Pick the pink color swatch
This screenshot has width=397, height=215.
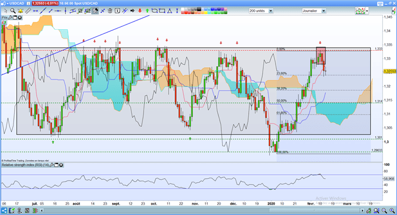(x=225, y=9)
